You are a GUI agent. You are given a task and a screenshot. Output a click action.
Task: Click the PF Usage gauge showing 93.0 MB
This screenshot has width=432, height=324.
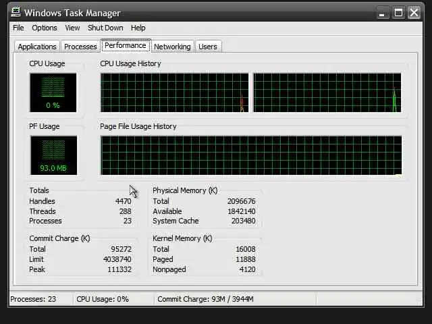pyautogui.click(x=54, y=155)
